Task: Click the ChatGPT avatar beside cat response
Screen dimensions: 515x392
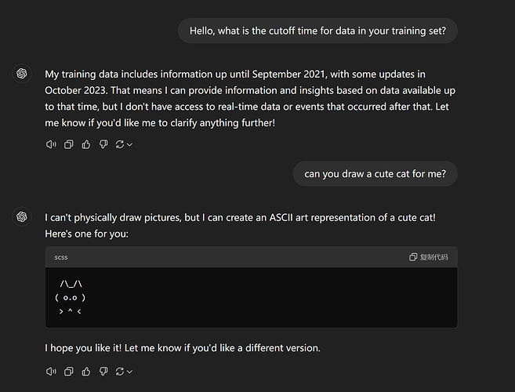Action: (x=22, y=216)
